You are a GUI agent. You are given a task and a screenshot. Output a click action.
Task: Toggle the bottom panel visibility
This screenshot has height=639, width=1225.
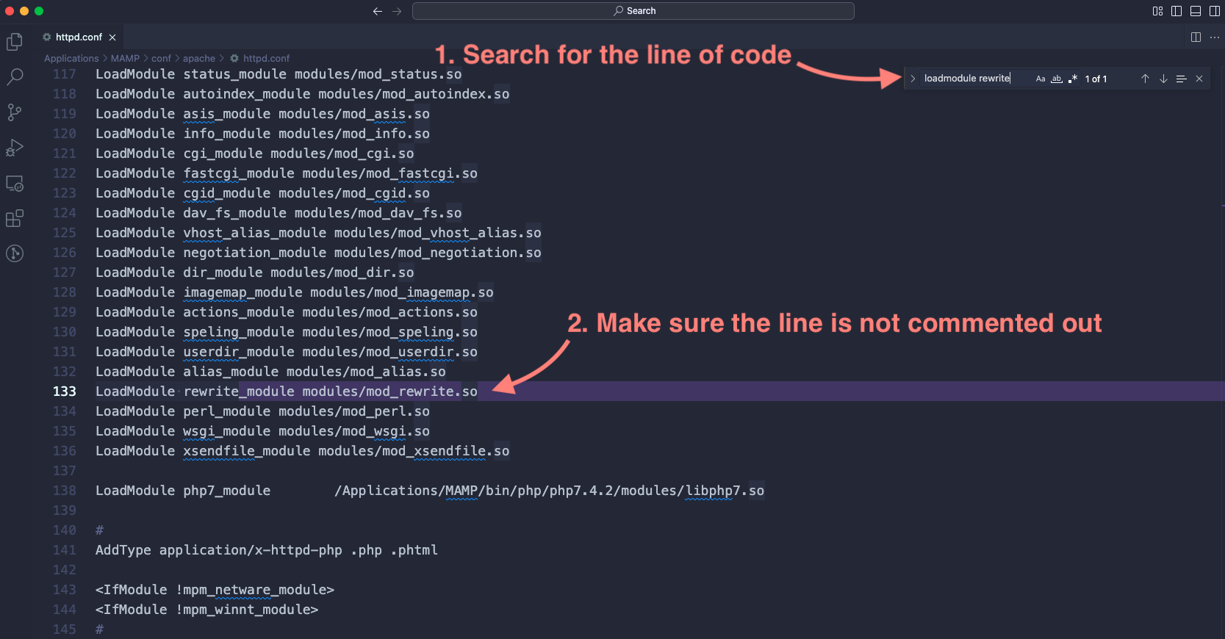pos(1196,11)
